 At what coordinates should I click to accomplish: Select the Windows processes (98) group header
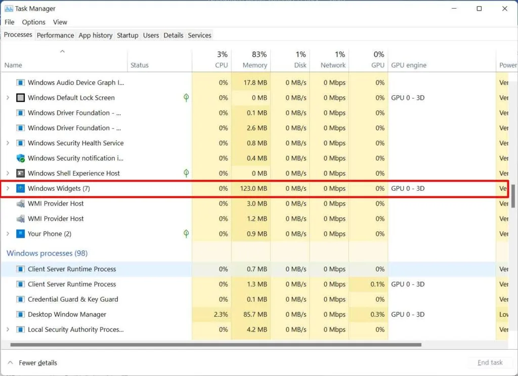click(x=47, y=254)
